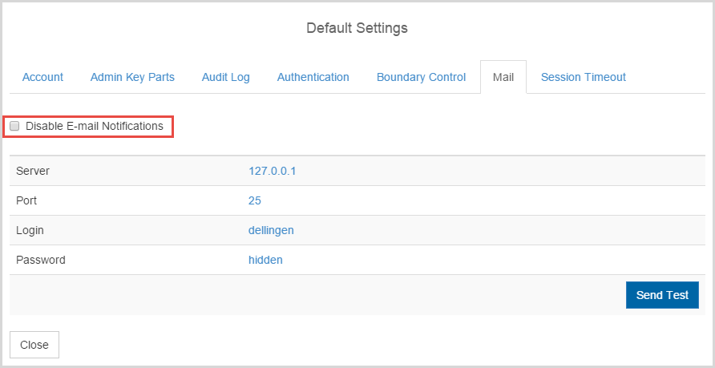Open the Account tab
This screenshot has height=368, width=715.
(x=42, y=77)
